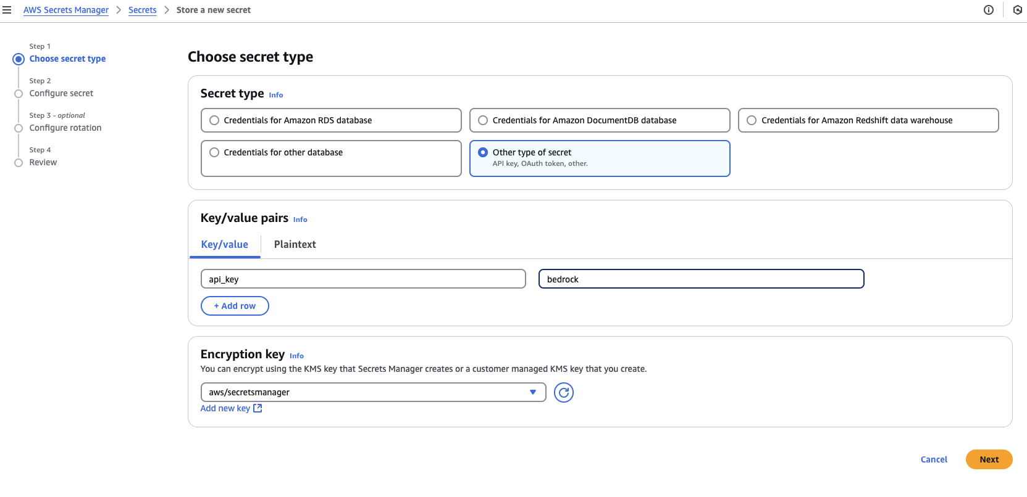This screenshot has width=1027, height=497.
Task: Select Credentials for Amazon Redshift data warehouse
Action: pyautogui.click(x=868, y=120)
